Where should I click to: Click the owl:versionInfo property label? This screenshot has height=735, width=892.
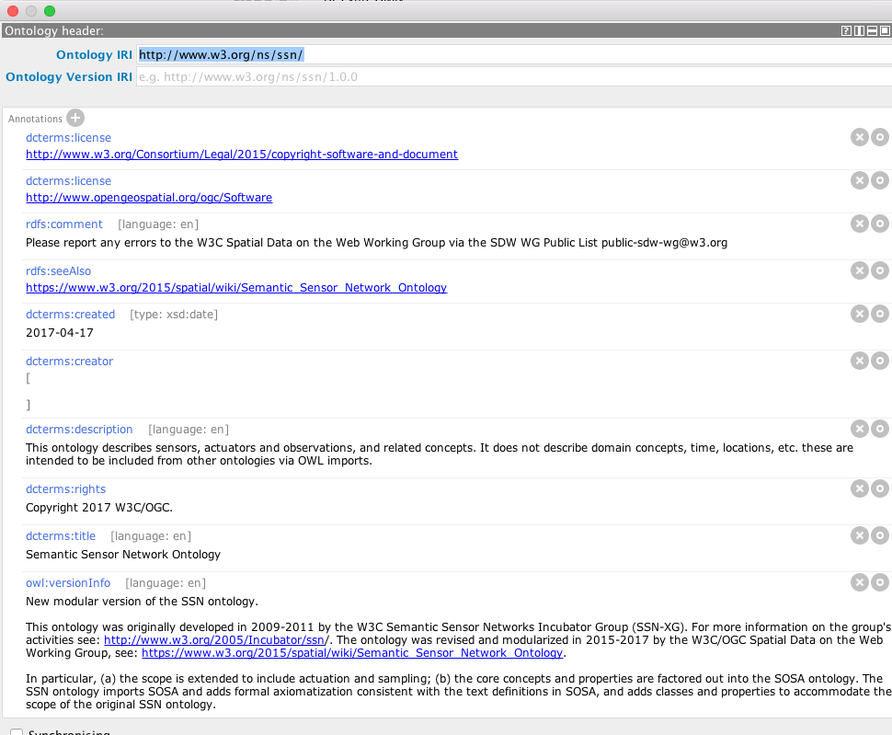click(68, 583)
